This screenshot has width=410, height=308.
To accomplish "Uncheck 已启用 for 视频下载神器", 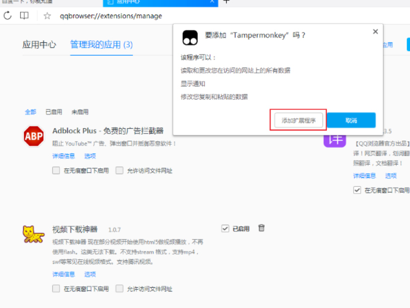I will [x=225, y=229].
